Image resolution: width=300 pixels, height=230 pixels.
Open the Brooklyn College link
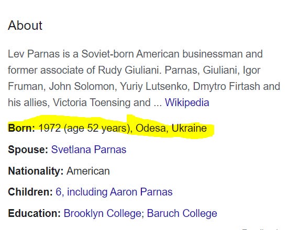pyautogui.click(x=104, y=213)
